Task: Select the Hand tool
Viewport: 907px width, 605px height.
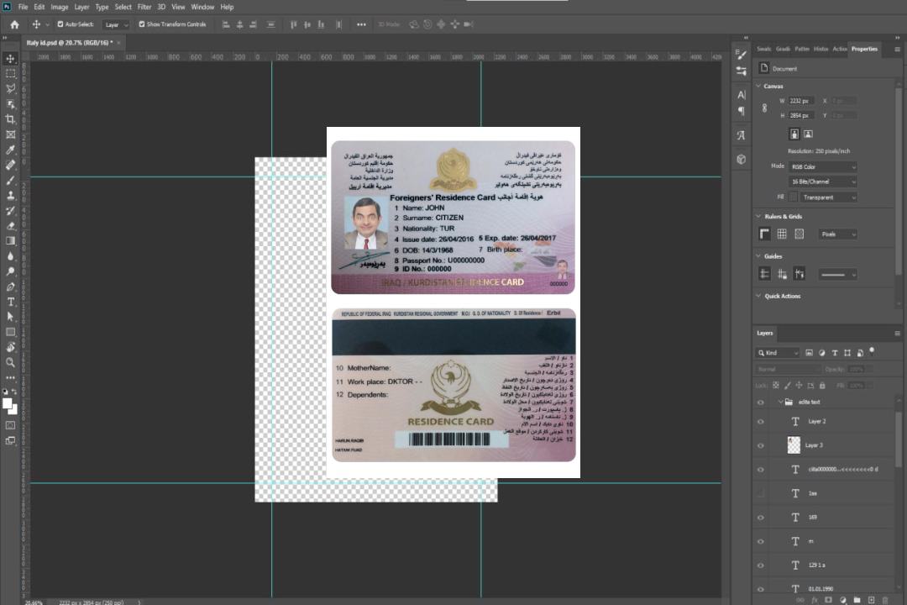Action: pos(10,347)
